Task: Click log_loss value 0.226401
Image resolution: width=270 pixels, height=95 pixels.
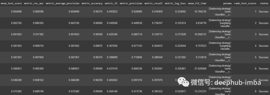Action: tap(181, 68)
